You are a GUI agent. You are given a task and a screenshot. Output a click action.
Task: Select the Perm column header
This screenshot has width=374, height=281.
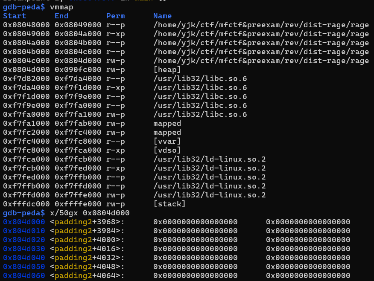[x=115, y=16]
